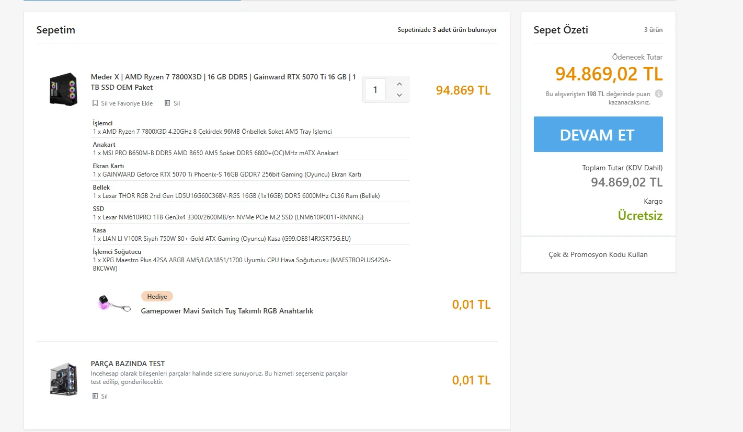Image resolution: width=743 pixels, height=432 pixels.
Task: Click the AMD Ryzen 7 7800X3D Tray İşlemci line
Action: click(x=212, y=132)
